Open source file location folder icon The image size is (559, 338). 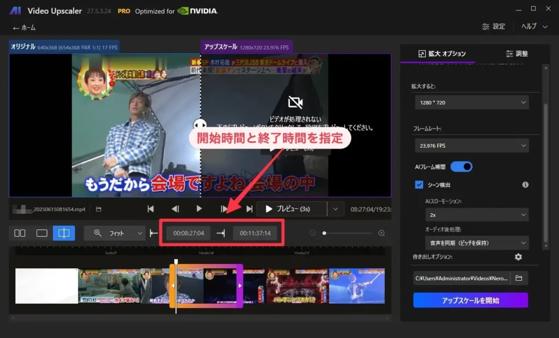pyautogui.click(x=99, y=209)
